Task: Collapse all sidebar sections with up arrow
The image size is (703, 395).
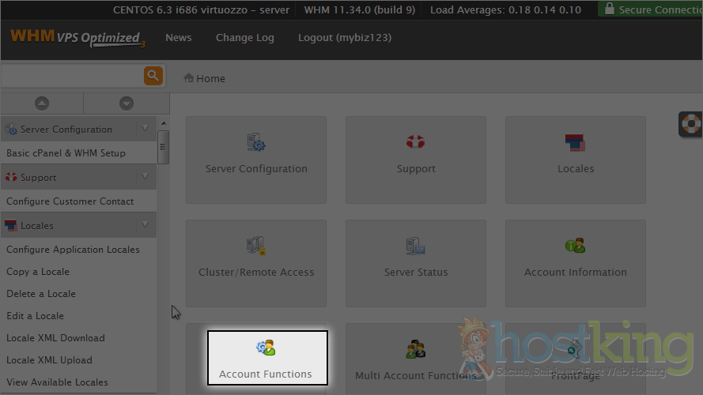Action: click(x=42, y=103)
